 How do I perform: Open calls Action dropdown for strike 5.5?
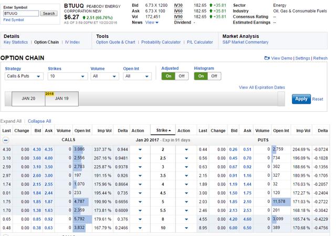[x=140, y=210]
